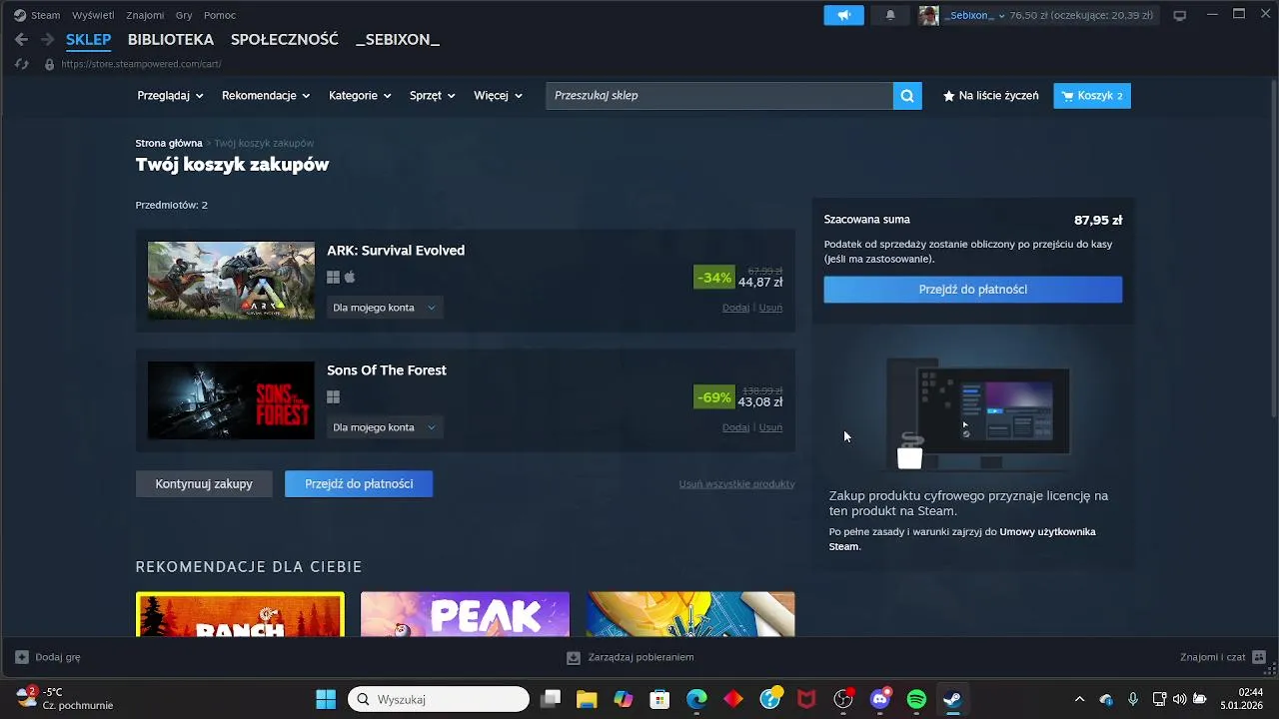Open File Explorer from taskbar
Image resolution: width=1279 pixels, height=719 pixels.
(x=587, y=699)
